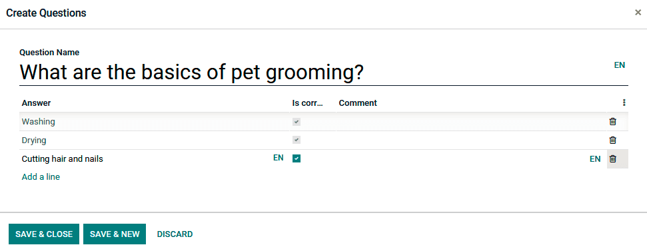
Task: Open EN translation for question name
Action: [x=620, y=65]
